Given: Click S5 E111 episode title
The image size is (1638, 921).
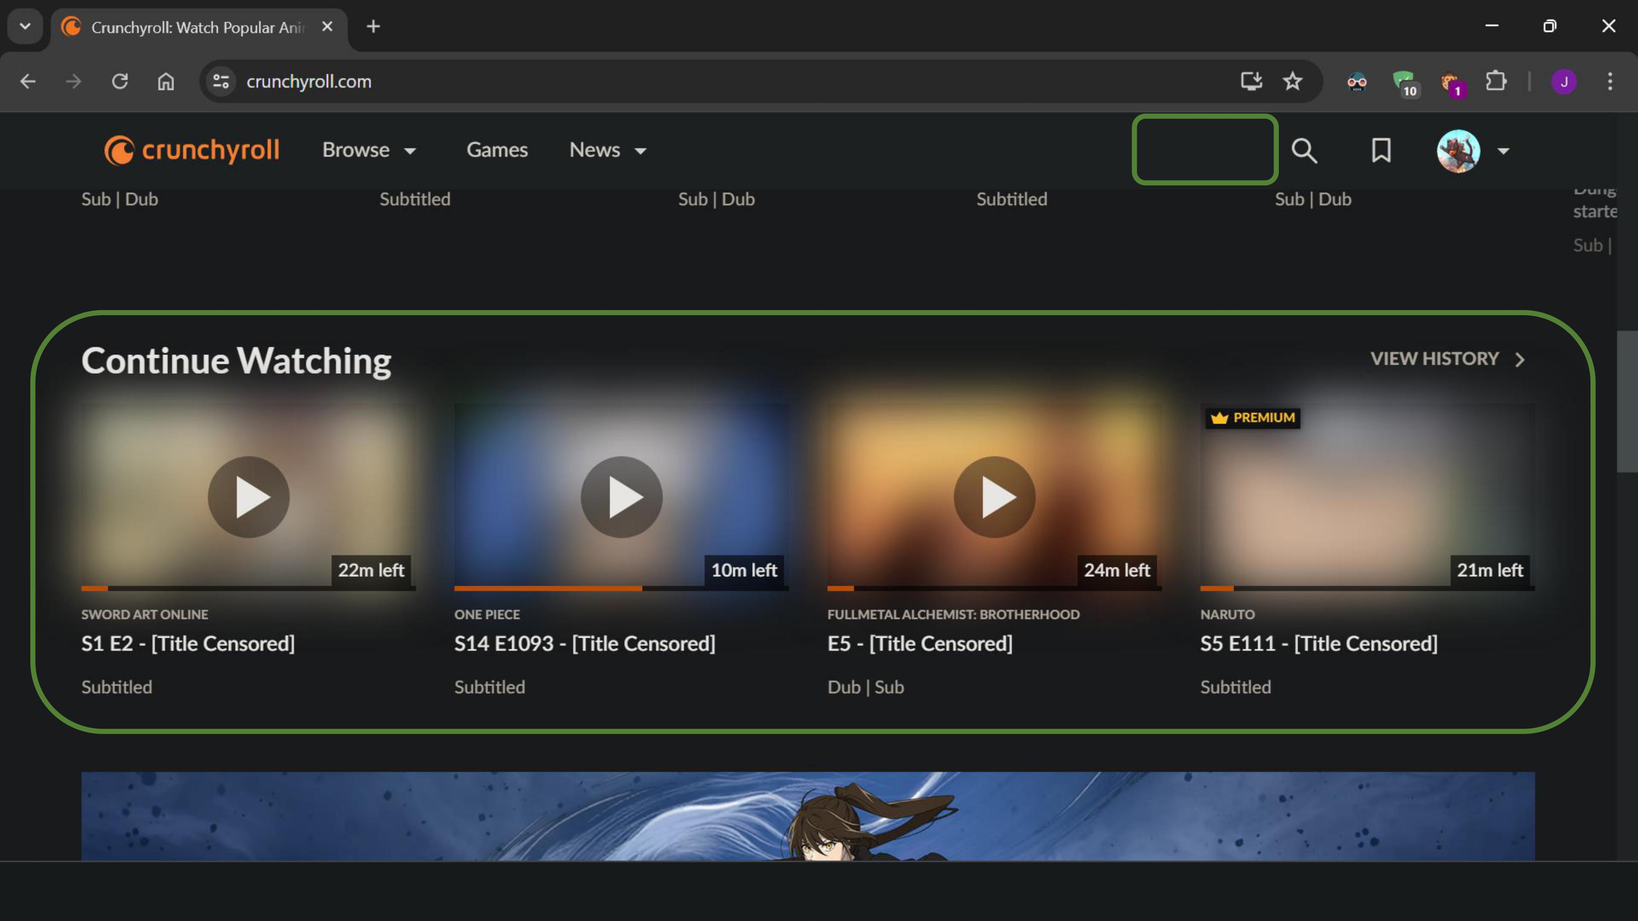Looking at the screenshot, I should 1319,643.
